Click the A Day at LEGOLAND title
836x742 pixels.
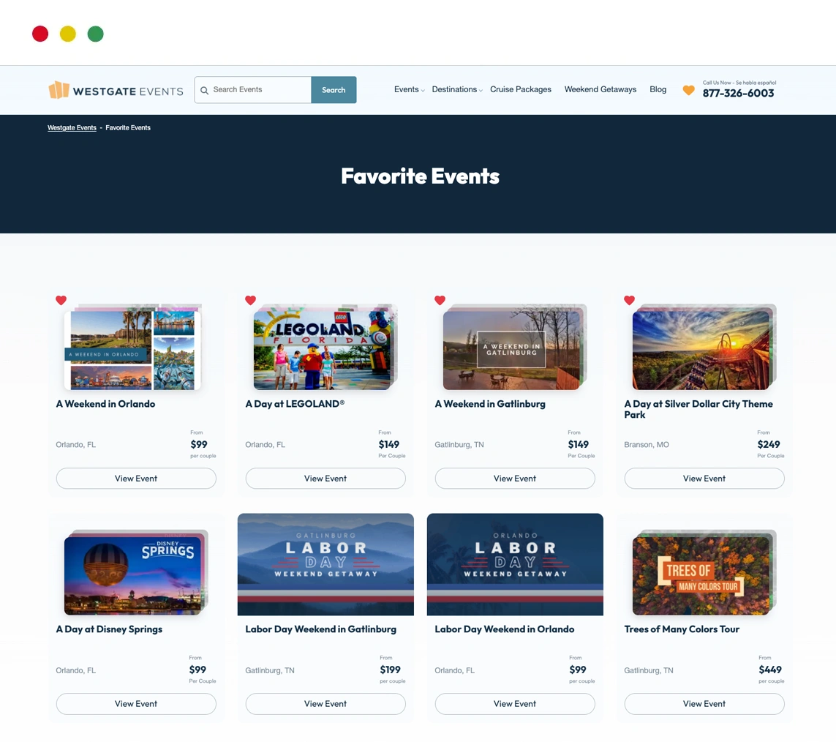[x=295, y=405]
